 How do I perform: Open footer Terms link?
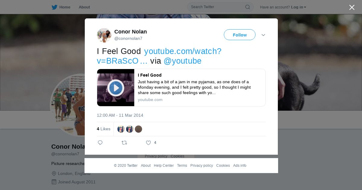[182, 166]
